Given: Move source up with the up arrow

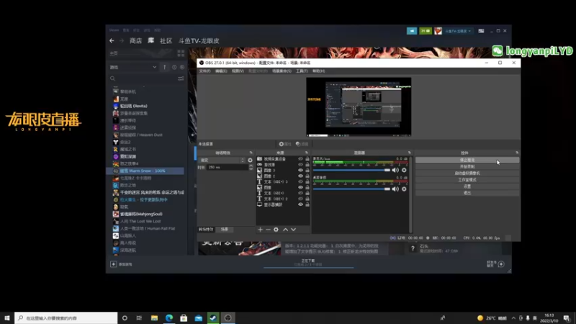Looking at the screenshot, I should 285,230.
